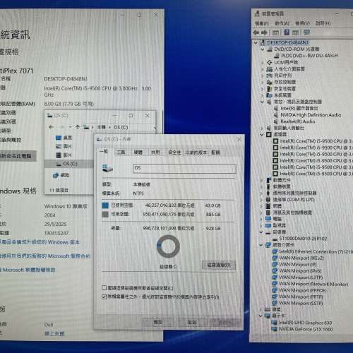The height and width of the screenshot is (353, 353).
Task: Toggle allow file content indexing checkbox
Action: 104,297
